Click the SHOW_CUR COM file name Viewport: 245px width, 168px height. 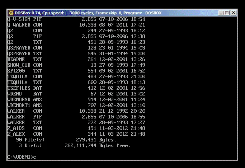click(24, 65)
